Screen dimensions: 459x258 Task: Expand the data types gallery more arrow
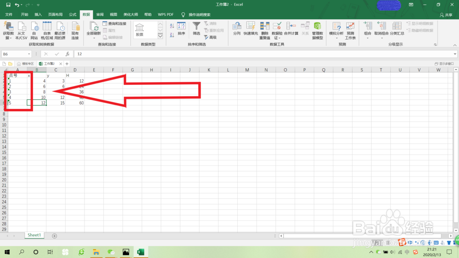click(x=160, y=36)
